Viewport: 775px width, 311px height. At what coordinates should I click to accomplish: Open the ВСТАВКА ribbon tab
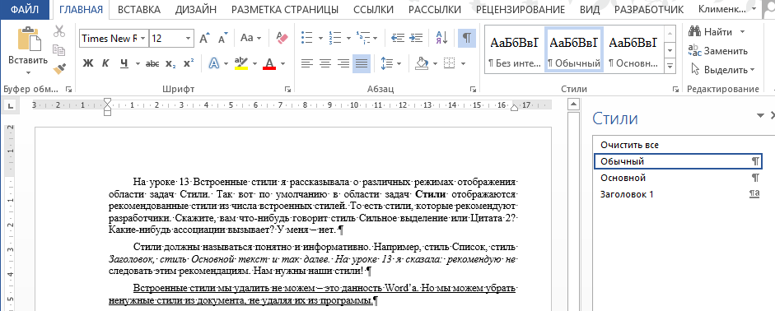coord(139,9)
